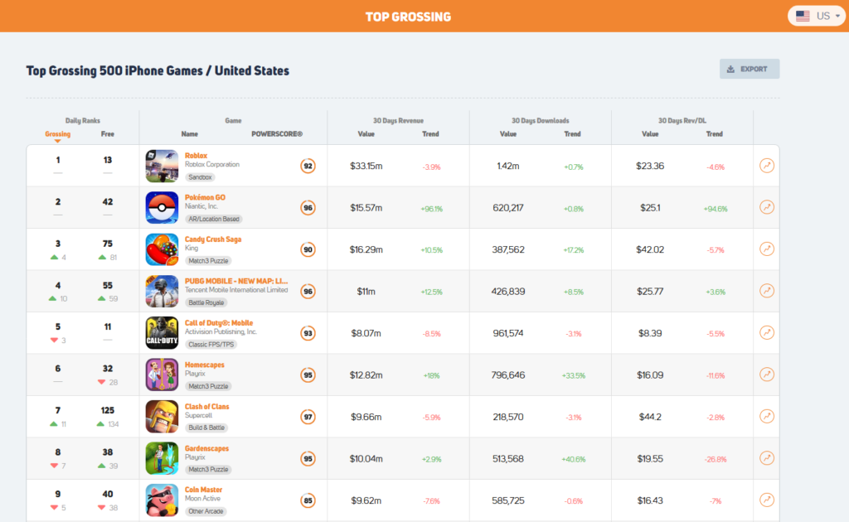The width and height of the screenshot is (849, 522).
Task: Sort by Free daily rank column
Action: pos(108,134)
